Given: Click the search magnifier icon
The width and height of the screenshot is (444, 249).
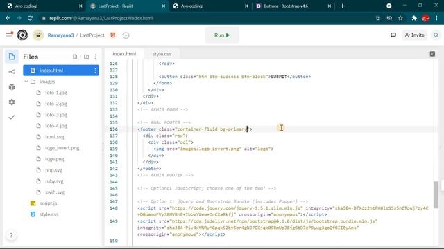Looking at the screenshot, I should click(x=436, y=35).
